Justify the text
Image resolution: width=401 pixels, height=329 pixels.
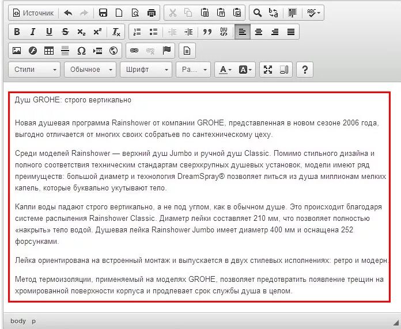coord(291,32)
